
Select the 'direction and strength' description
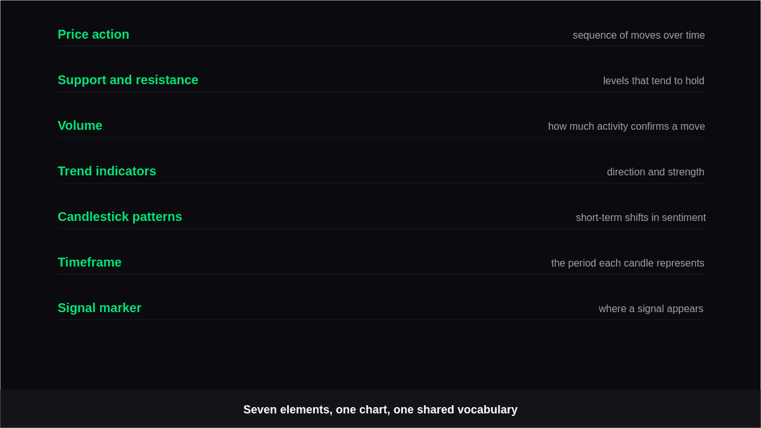pos(656,172)
